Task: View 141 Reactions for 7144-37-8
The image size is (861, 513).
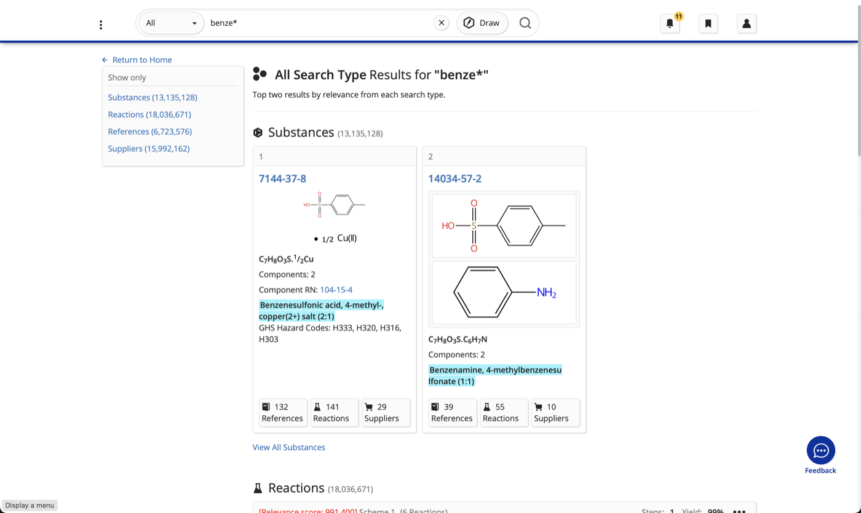Action: [334, 412]
